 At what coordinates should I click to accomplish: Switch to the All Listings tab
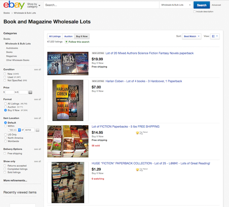click(x=55, y=36)
